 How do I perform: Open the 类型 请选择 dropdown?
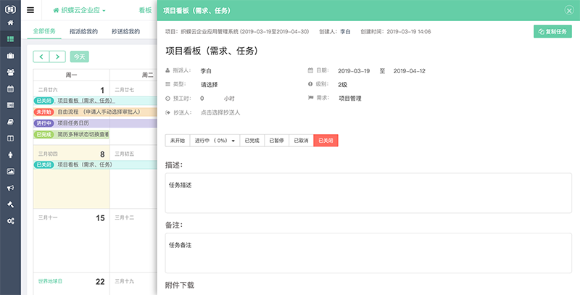210,85
